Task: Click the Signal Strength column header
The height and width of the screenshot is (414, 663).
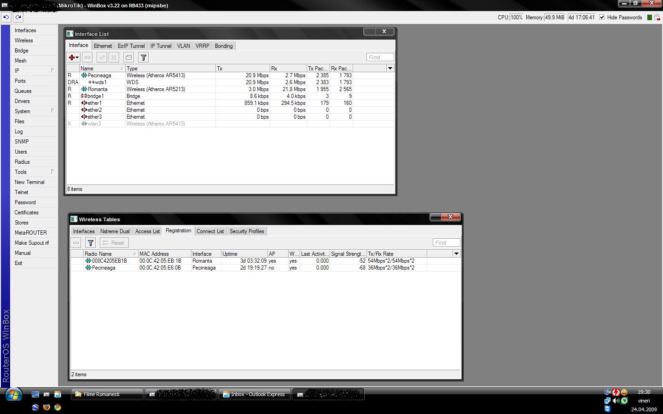Action: pos(348,254)
